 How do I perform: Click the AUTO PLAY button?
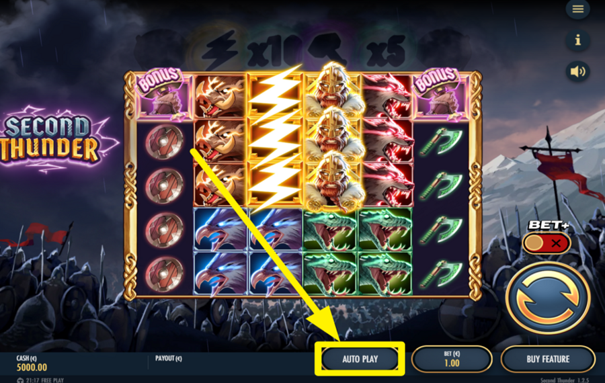(360, 359)
